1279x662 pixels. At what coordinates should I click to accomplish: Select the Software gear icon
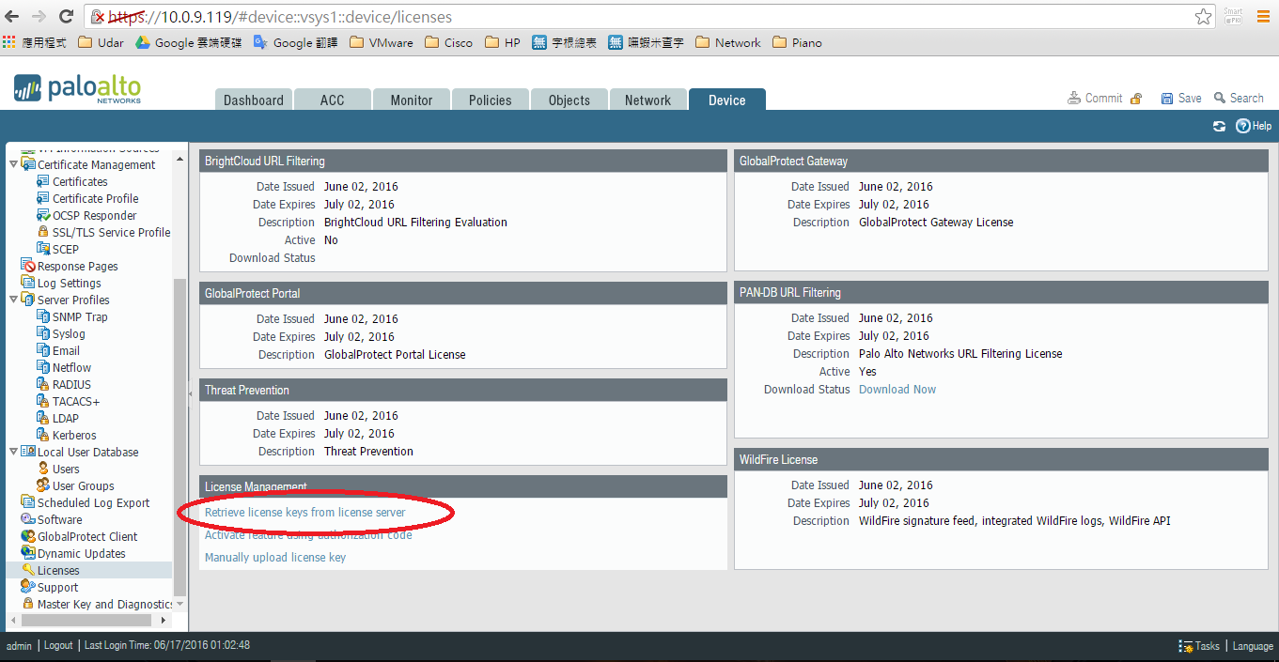[28, 519]
